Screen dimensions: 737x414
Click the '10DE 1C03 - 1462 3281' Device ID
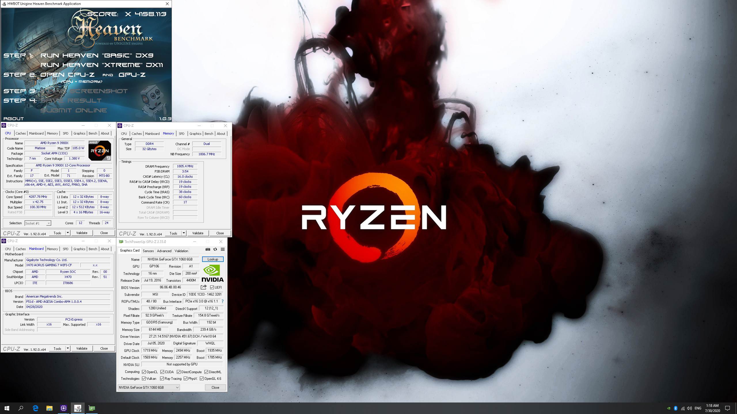(x=205, y=294)
